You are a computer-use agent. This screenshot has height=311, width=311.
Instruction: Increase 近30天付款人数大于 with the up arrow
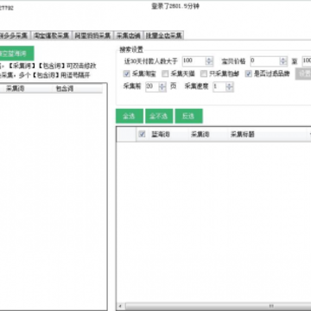209,59
